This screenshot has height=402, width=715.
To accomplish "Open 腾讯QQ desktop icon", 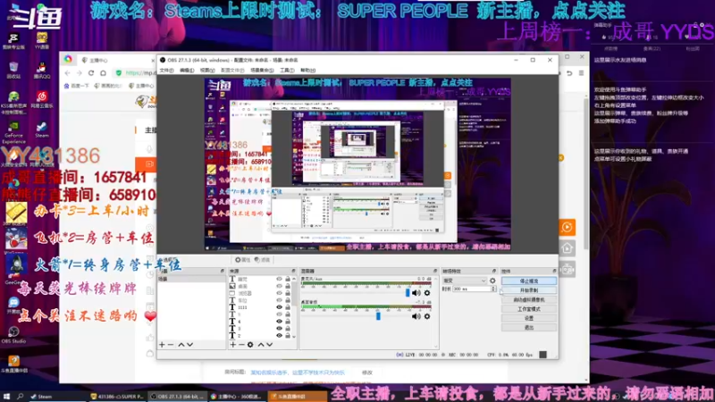I will click(x=41, y=71).
